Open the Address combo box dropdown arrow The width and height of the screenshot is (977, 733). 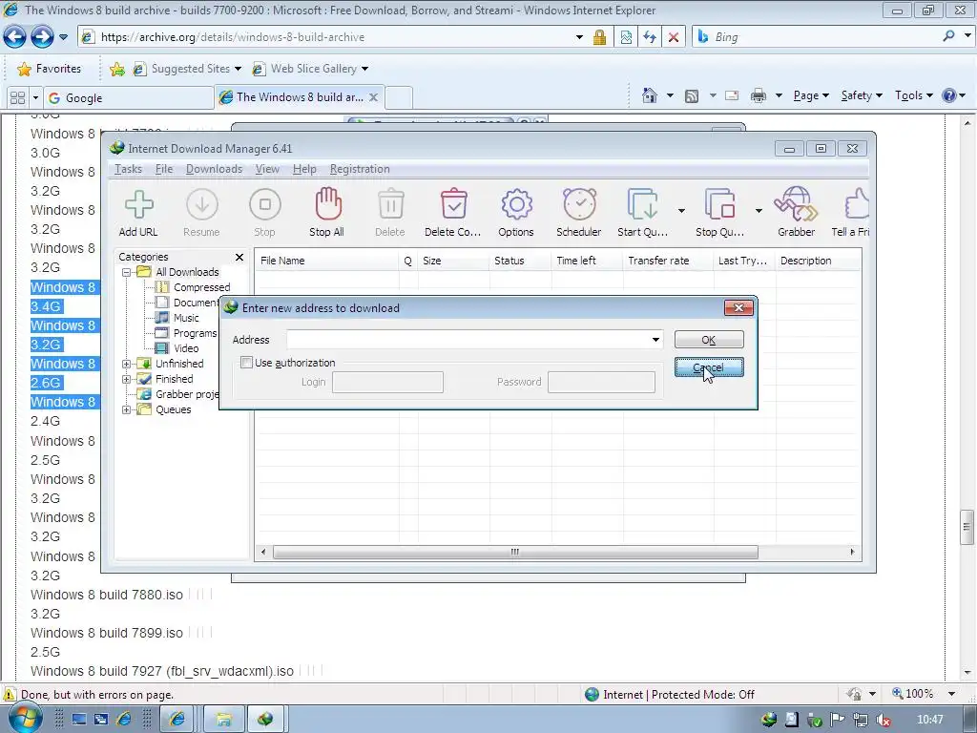point(655,340)
